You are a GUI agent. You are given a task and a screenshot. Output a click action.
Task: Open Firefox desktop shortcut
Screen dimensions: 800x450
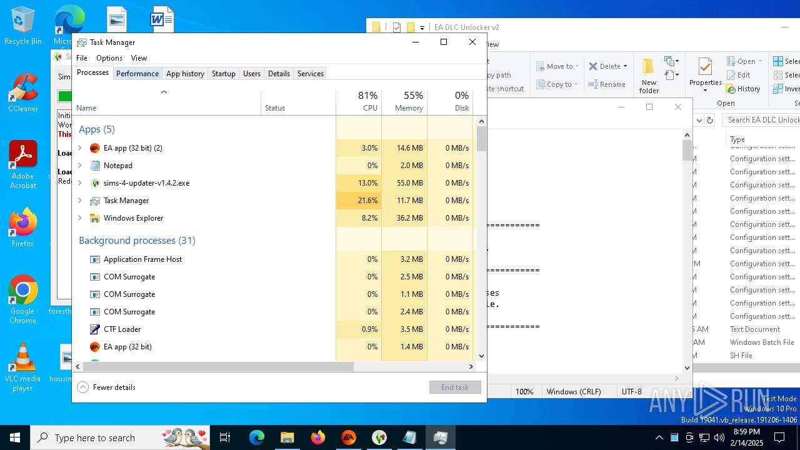[x=23, y=228]
